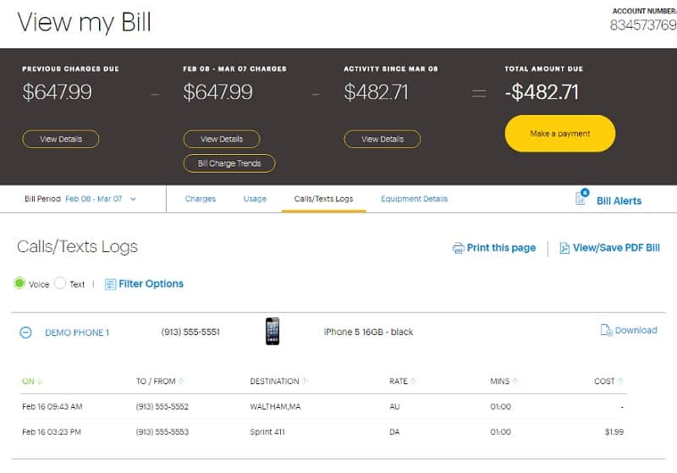This screenshot has width=677, height=473.
Task: Sort by the ON column arrow
Action: click(40, 382)
